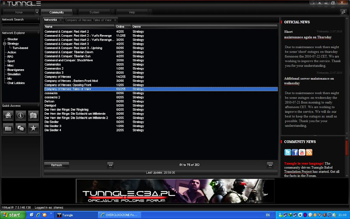
Task: Open 'Additional server maintenance on wednesday' link
Action: pos(309,81)
